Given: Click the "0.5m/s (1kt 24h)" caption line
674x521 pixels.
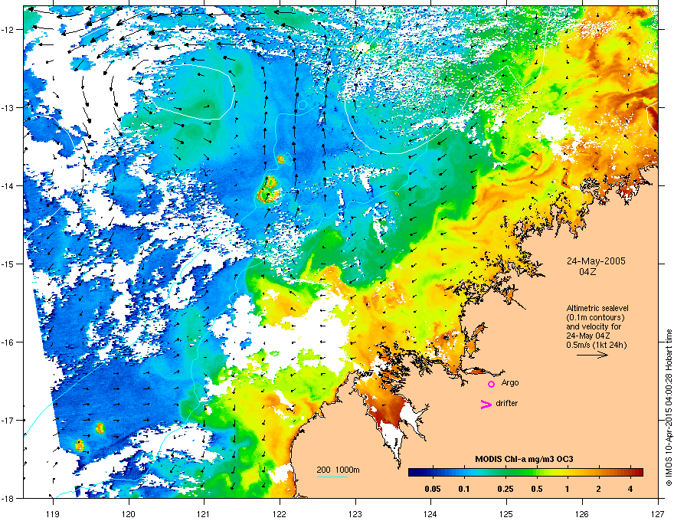Looking at the screenshot, I should coord(596,345).
